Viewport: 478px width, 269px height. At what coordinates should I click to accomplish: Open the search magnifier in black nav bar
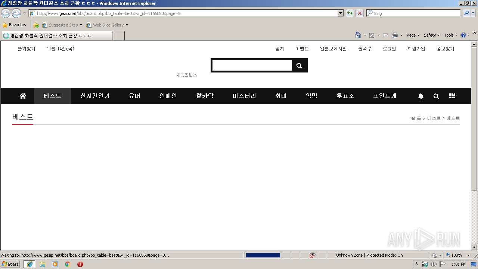pyautogui.click(x=436, y=96)
